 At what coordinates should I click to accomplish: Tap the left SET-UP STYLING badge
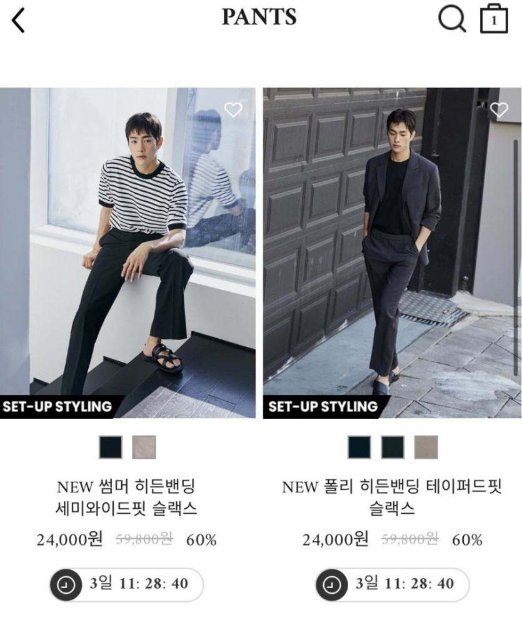point(58,406)
